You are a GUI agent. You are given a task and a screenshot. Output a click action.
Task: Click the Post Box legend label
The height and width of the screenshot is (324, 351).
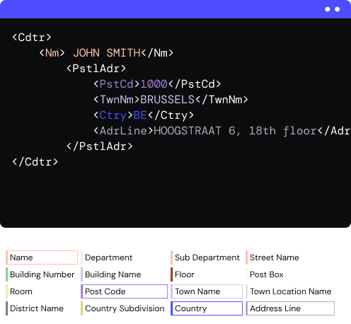coord(267,274)
